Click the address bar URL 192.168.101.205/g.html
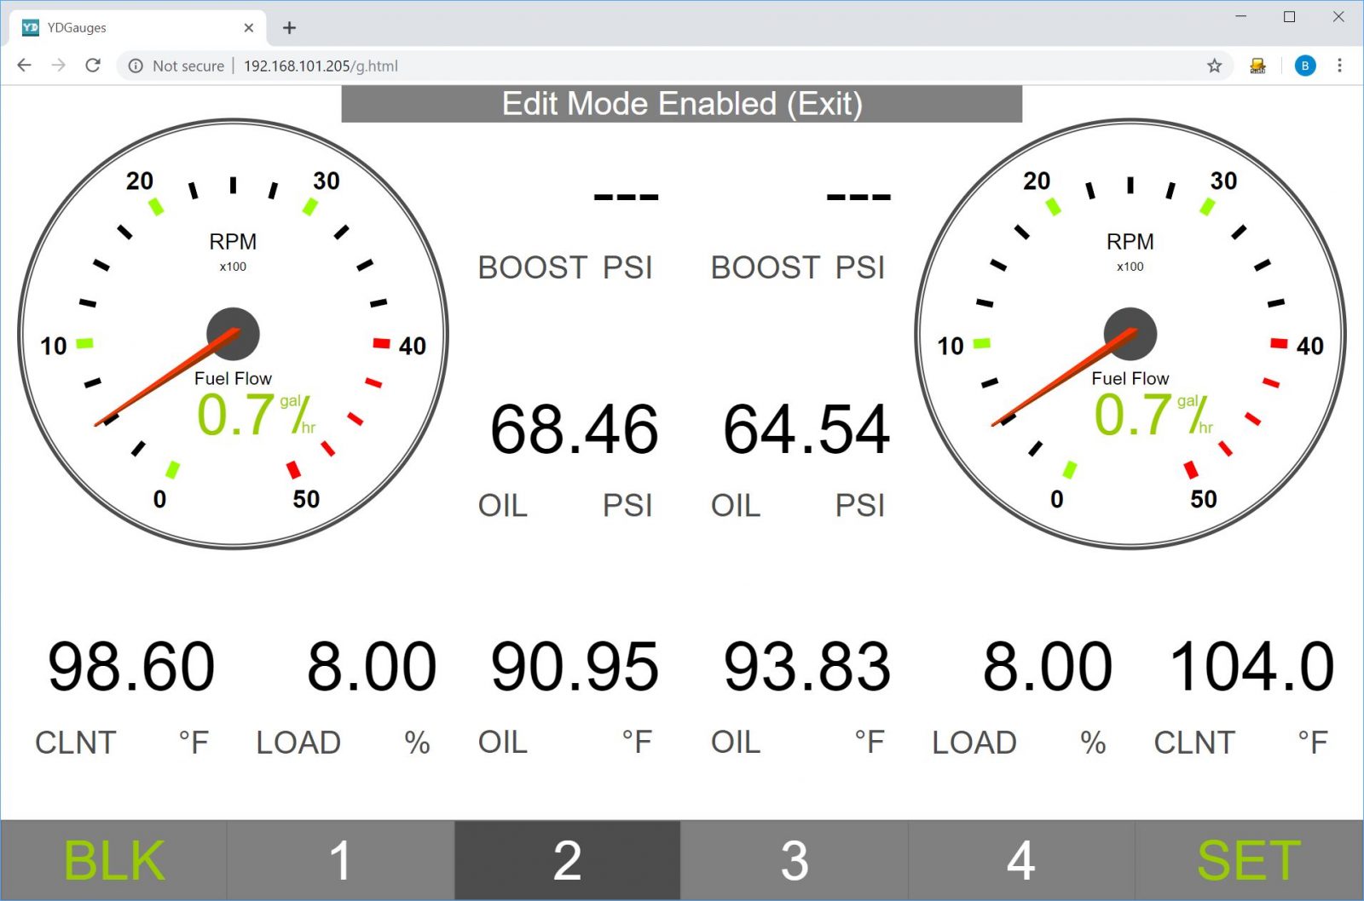This screenshot has height=901, width=1364. pyautogui.click(x=321, y=66)
